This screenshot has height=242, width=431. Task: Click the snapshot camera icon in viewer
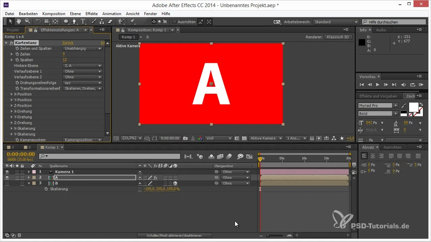point(185,138)
